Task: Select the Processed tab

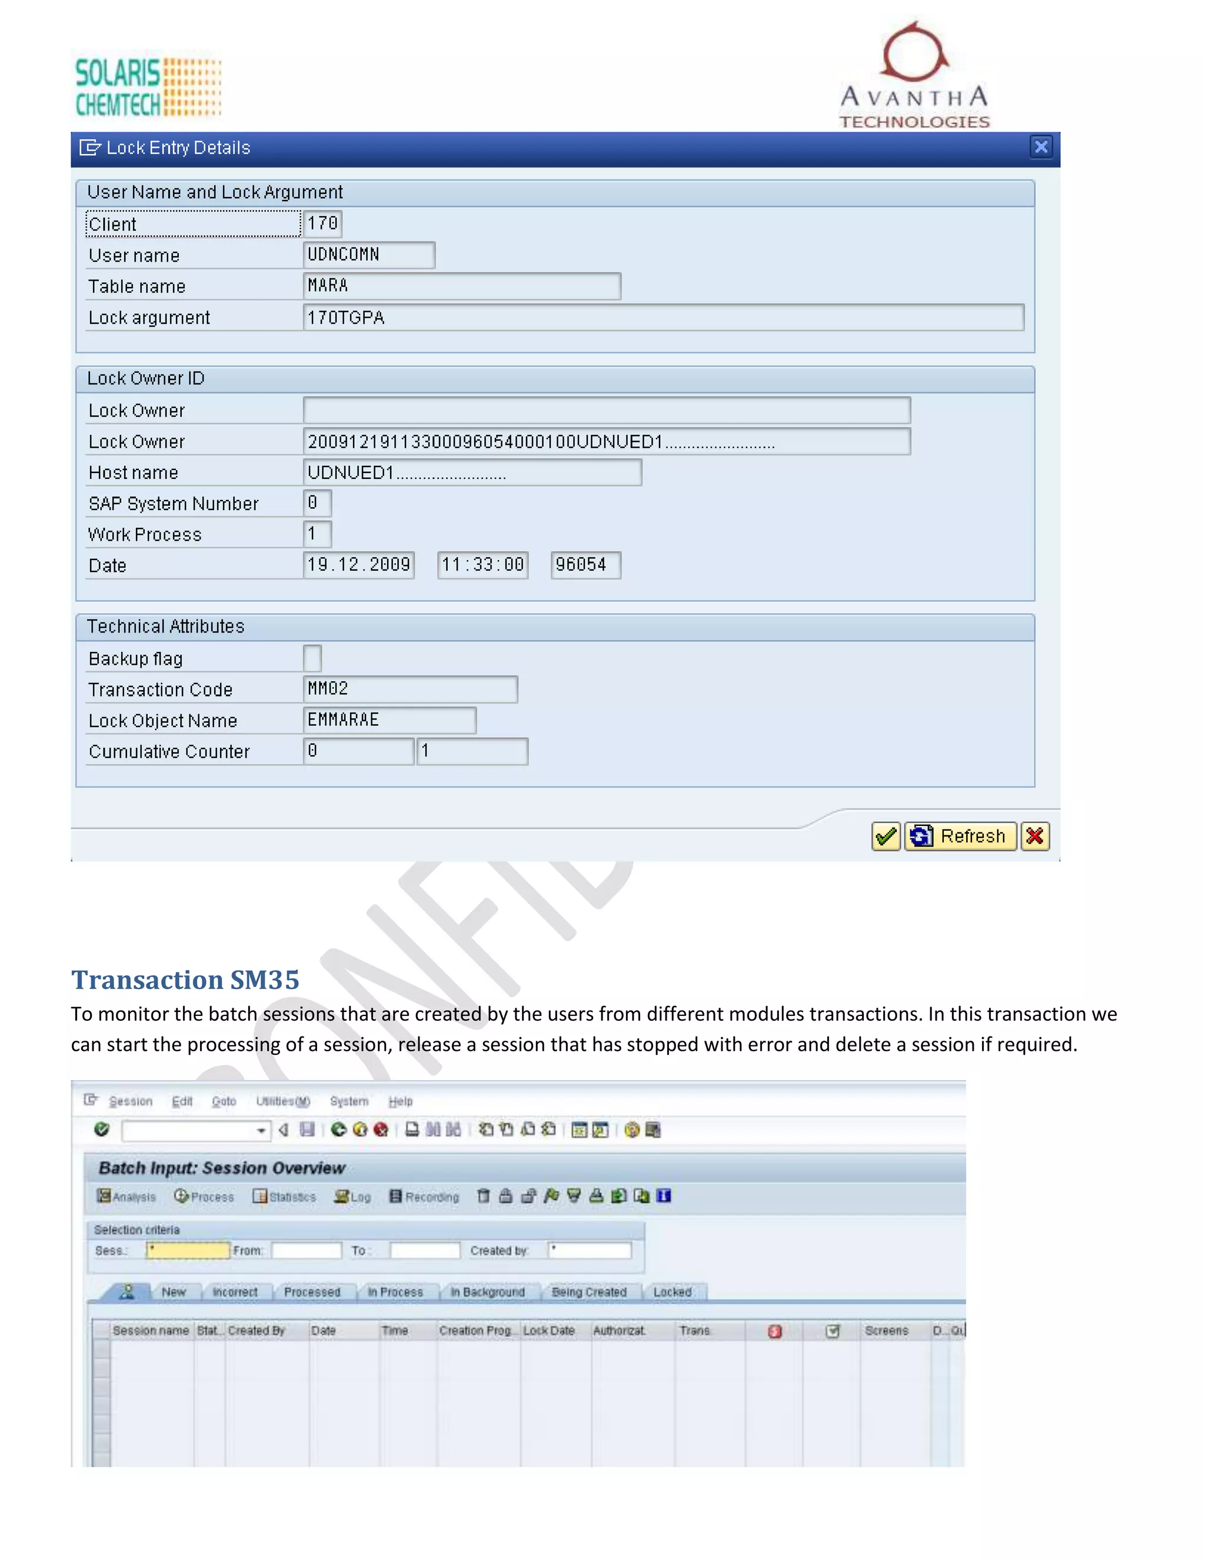Action: (x=312, y=1292)
